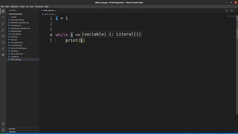Open the Explorer view in the activity bar

click(x=3, y=11)
